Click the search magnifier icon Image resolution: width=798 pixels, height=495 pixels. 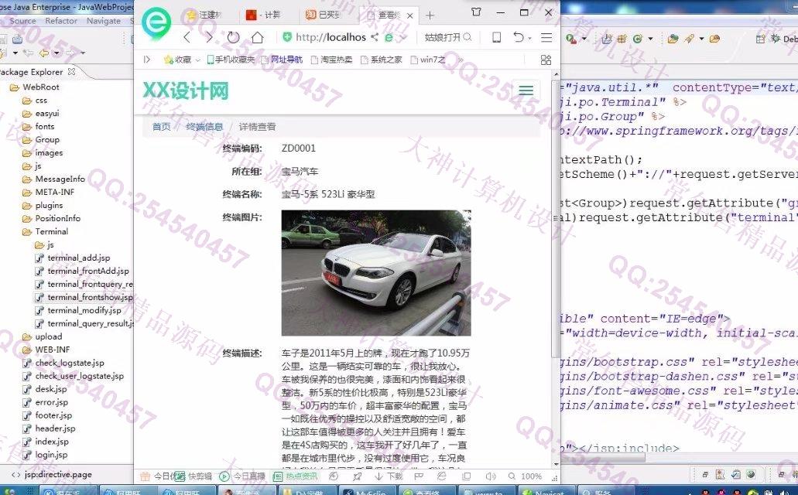tap(467, 37)
